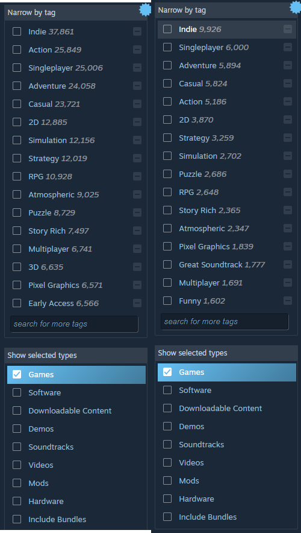Viewport: 301px width, 533px height.
Task: Exclude Indie 9,926 using the minus icon
Action: (x=288, y=29)
